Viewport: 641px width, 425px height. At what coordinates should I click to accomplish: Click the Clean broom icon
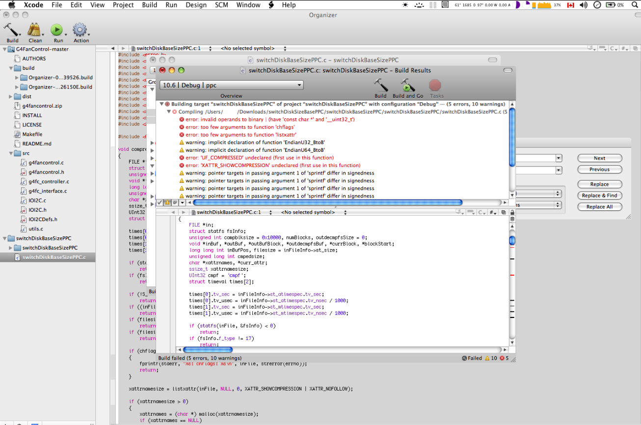click(34, 30)
